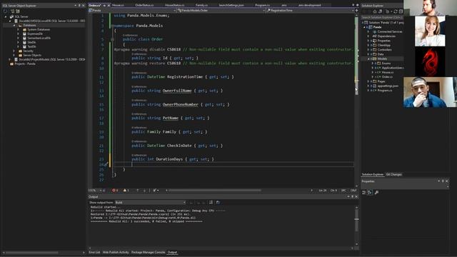Go to previous issue with the up arrow
457x257 pixels.
pos(137,191)
